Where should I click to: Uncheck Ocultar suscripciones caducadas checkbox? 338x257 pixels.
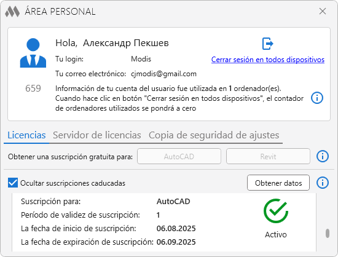[x=13, y=183]
